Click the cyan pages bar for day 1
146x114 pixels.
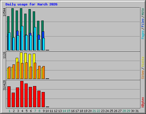[x=9, y=41]
